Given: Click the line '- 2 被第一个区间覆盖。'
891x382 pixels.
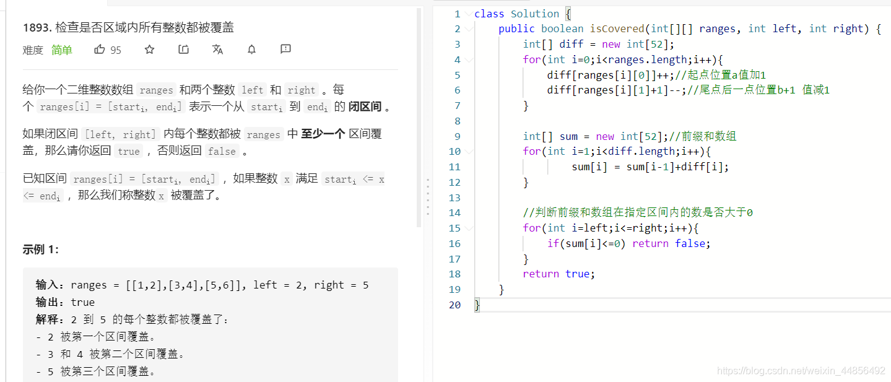Looking at the screenshot, I should click(x=96, y=337).
